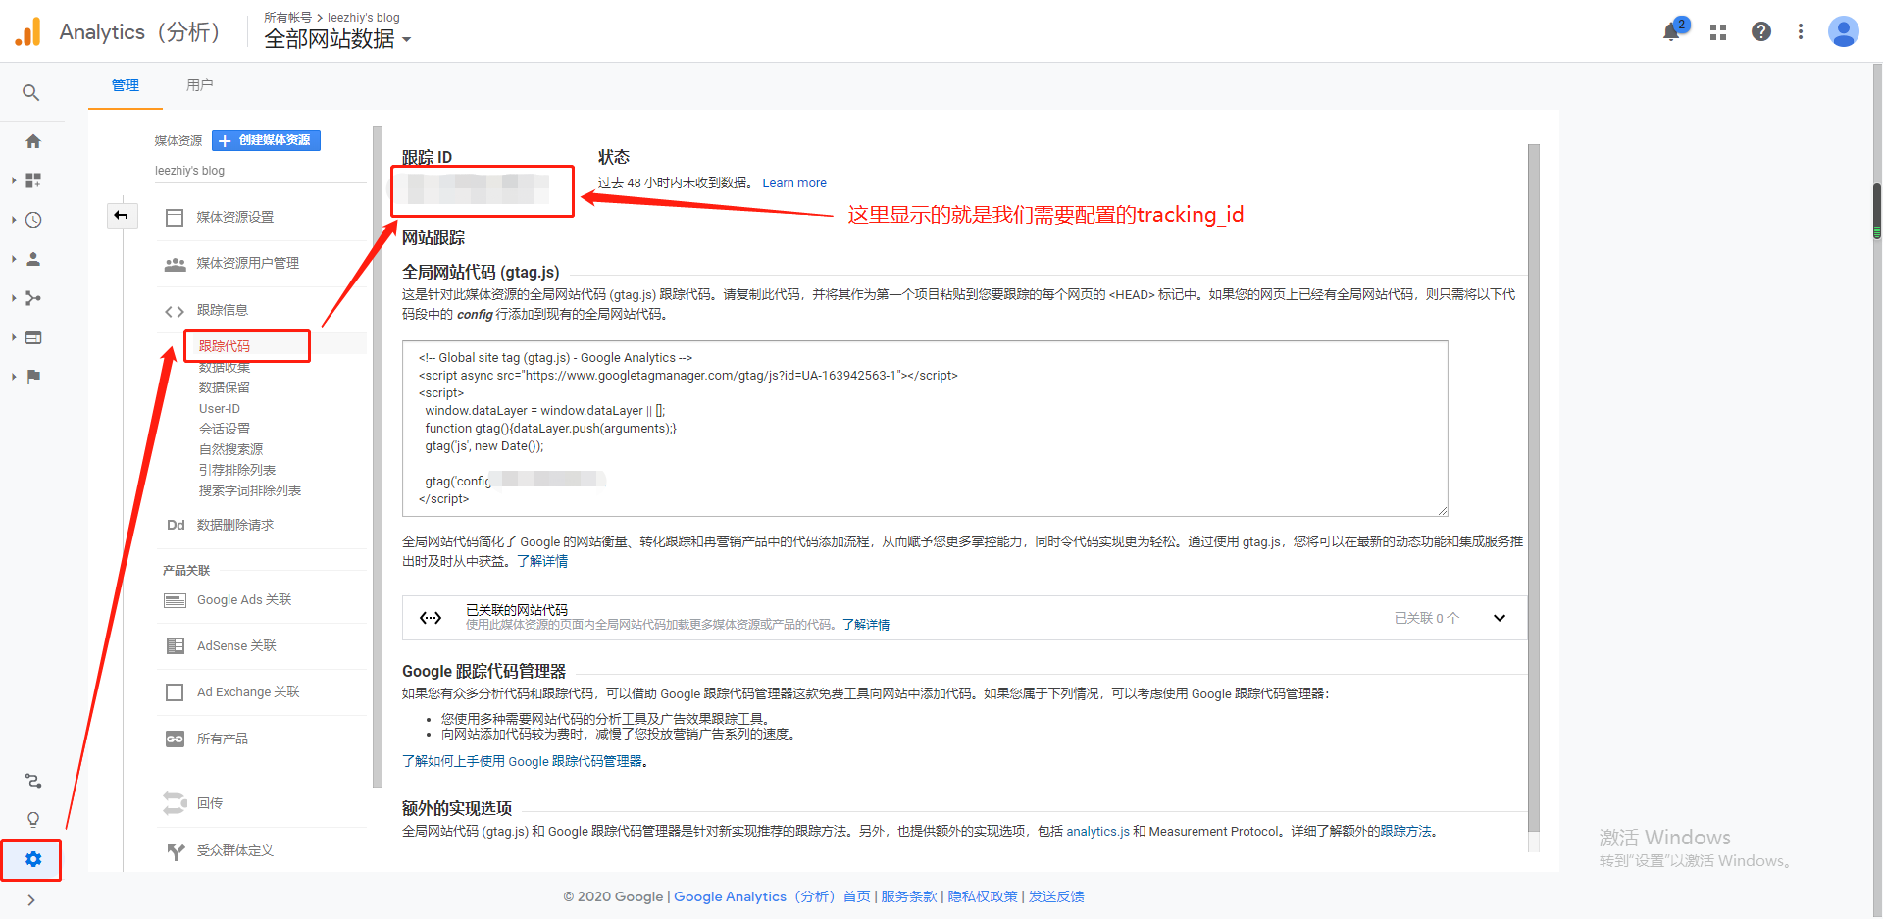
Task: Select 跟踪代码 in the tracking info menu
Action: pyautogui.click(x=225, y=346)
